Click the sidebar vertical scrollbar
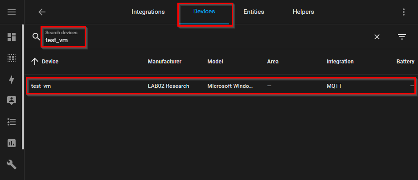 pos(23,87)
